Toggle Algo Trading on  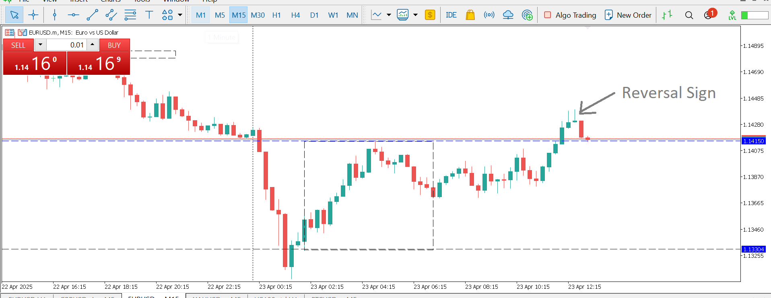pyautogui.click(x=570, y=15)
